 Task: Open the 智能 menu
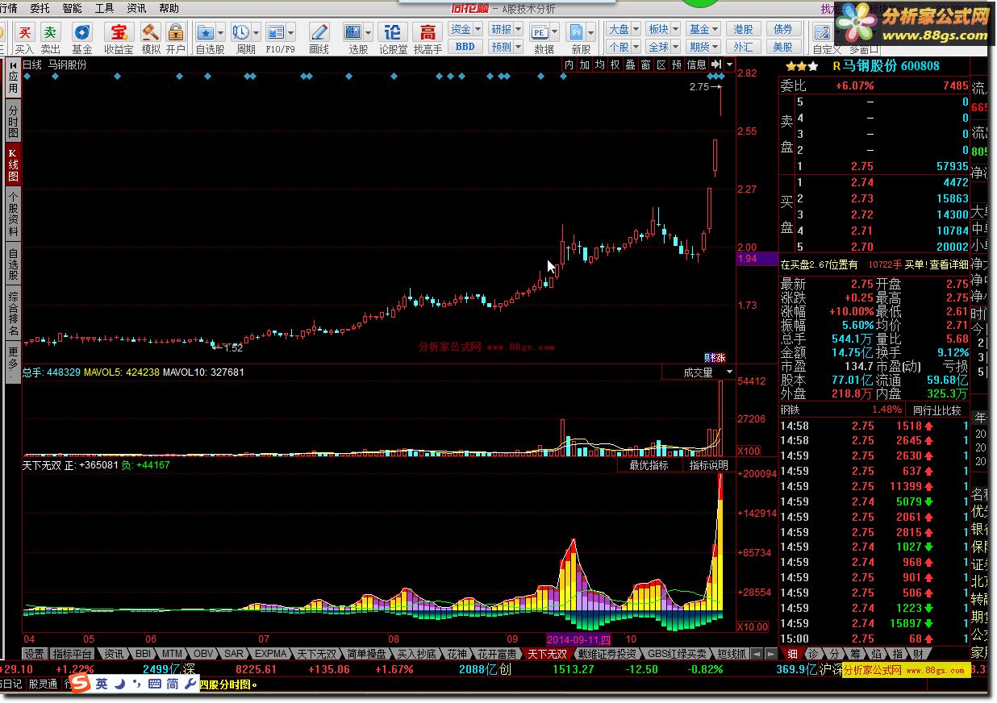click(x=72, y=8)
